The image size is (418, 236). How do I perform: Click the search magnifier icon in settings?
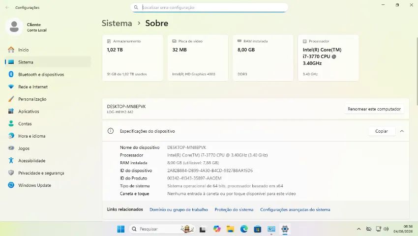point(136,7)
